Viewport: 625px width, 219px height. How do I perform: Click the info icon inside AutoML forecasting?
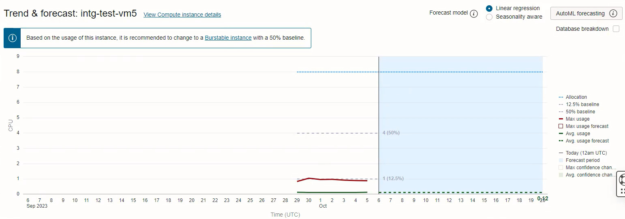(613, 13)
